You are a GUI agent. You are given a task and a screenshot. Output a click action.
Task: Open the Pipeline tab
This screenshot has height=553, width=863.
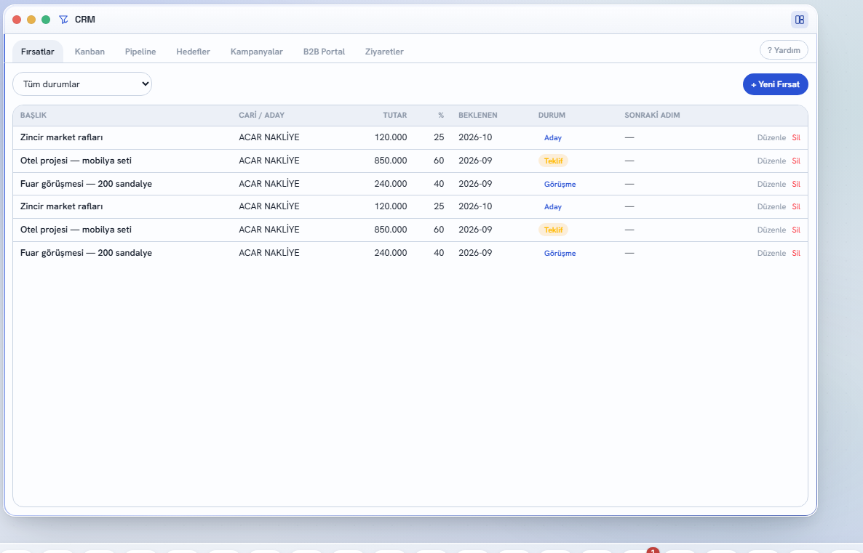pyautogui.click(x=140, y=52)
